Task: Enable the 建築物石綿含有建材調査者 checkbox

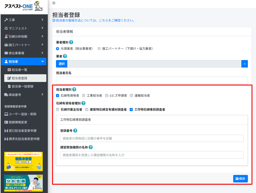Action: [x=87, y=110]
